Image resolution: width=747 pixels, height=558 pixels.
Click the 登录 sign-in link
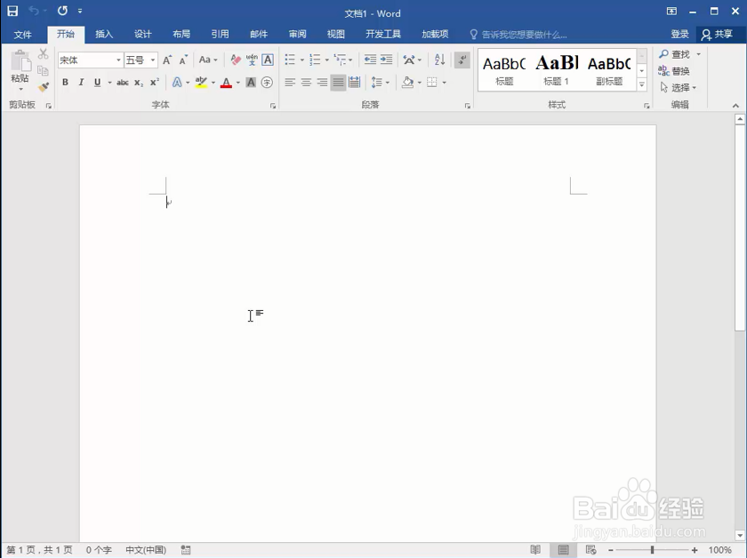point(679,35)
